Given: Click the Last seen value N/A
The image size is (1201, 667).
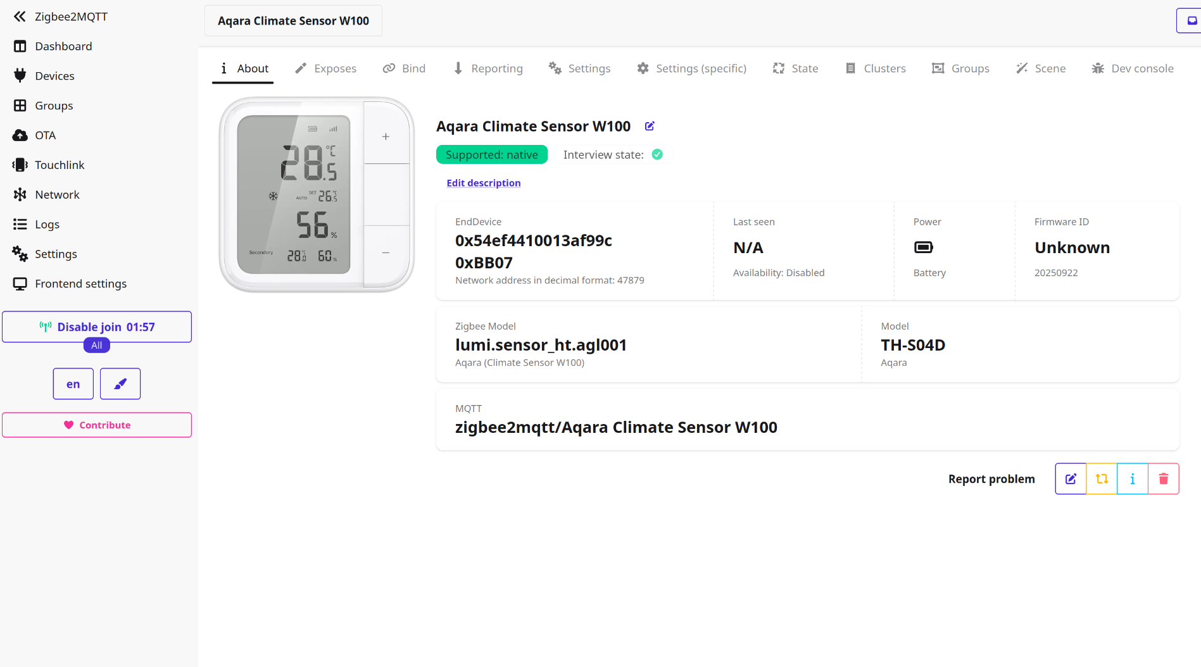Looking at the screenshot, I should (x=748, y=247).
